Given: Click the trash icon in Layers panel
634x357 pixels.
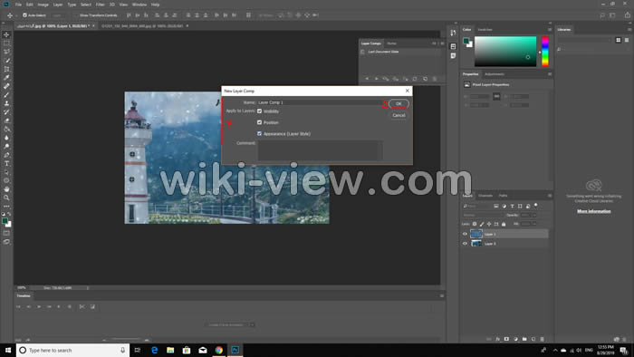Looking at the screenshot, I should click(x=543, y=339).
